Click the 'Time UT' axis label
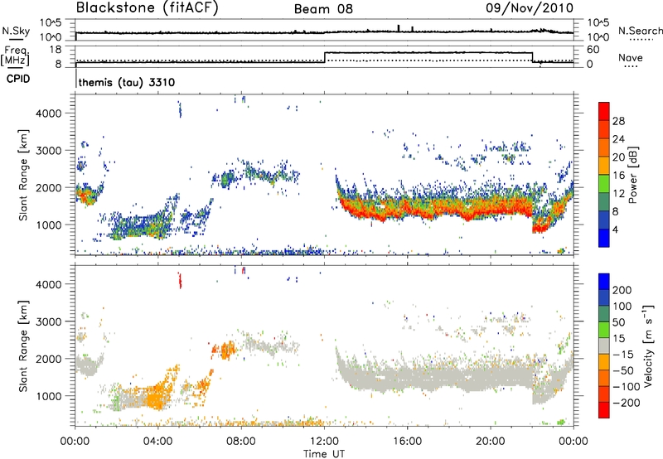Screen dimensions: 663x459 click(324, 454)
